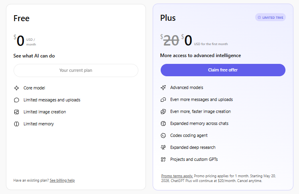Click the crossed-out $20 price

[x=171, y=40]
